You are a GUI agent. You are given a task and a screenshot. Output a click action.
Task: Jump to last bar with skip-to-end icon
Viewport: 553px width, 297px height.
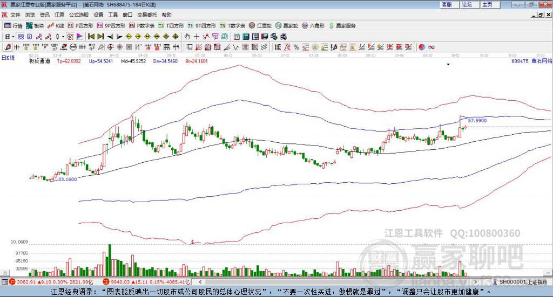coord(100,36)
